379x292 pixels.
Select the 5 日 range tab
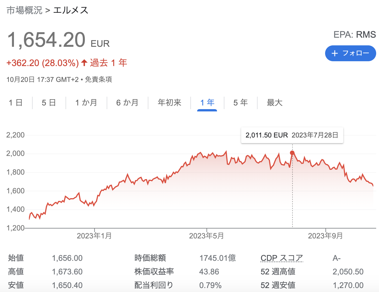coord(49,103)
